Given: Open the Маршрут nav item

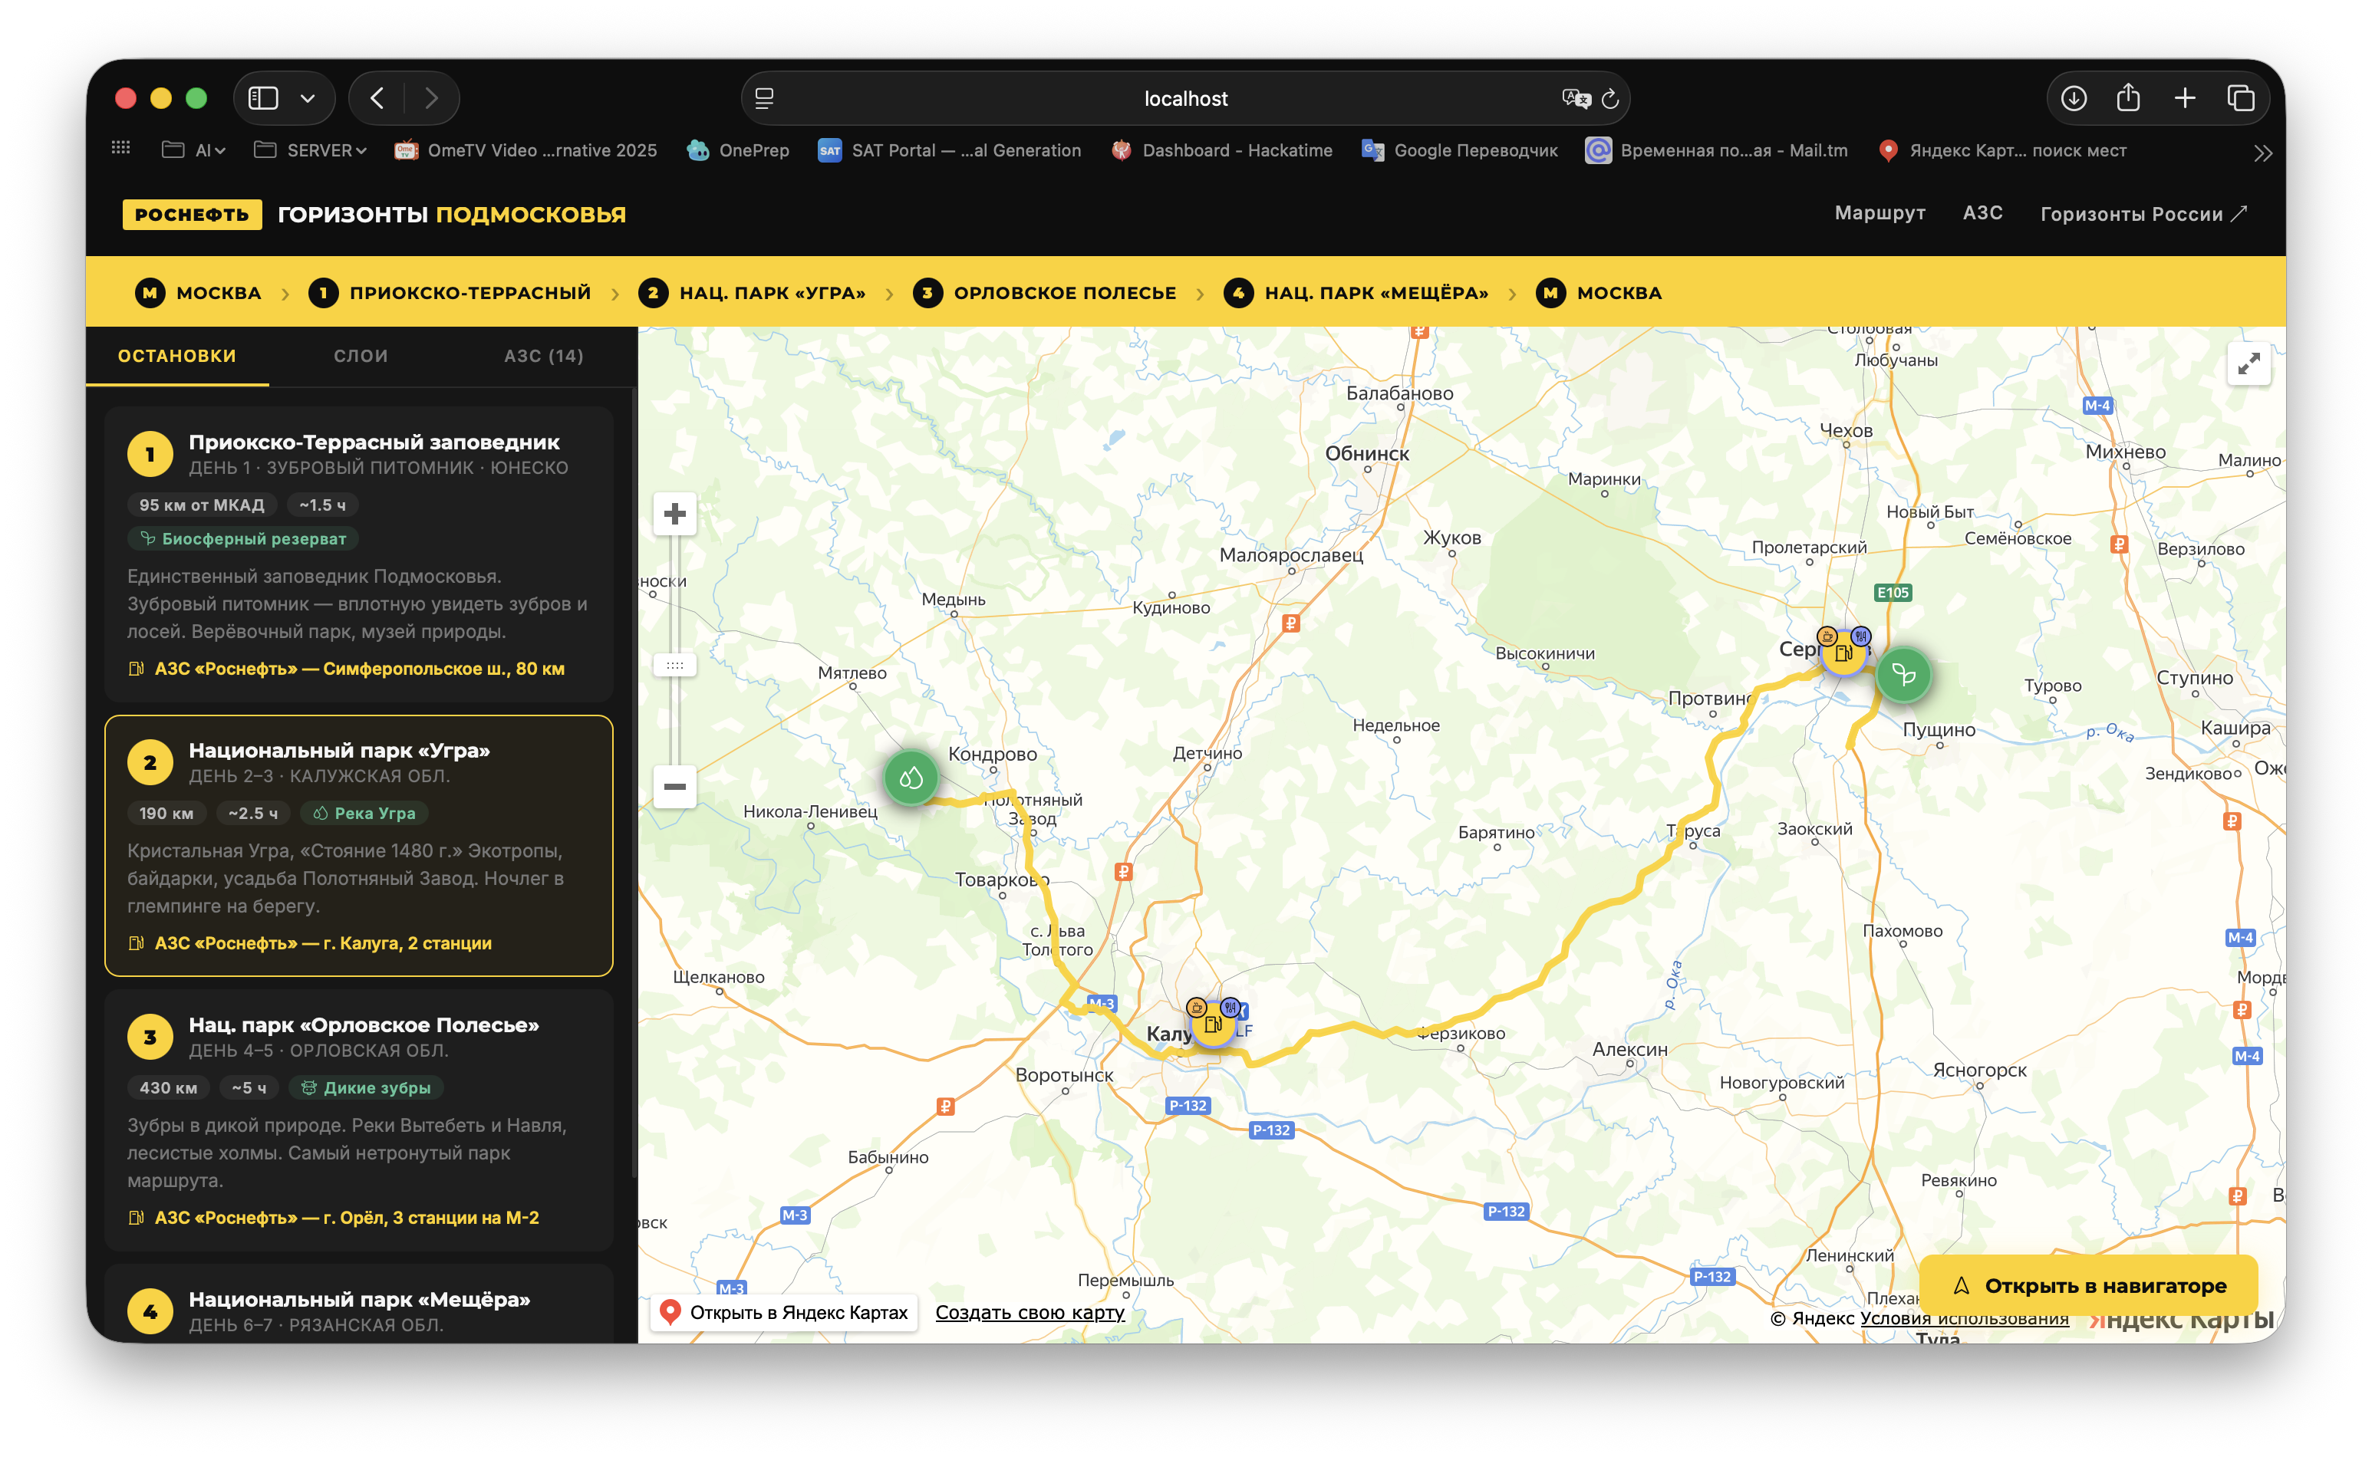Looking at the screenshot, I should pos(1879,213).
